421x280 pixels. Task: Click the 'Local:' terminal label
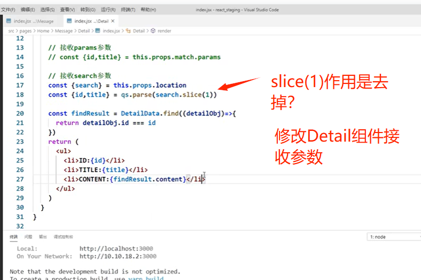coord(27,248)
